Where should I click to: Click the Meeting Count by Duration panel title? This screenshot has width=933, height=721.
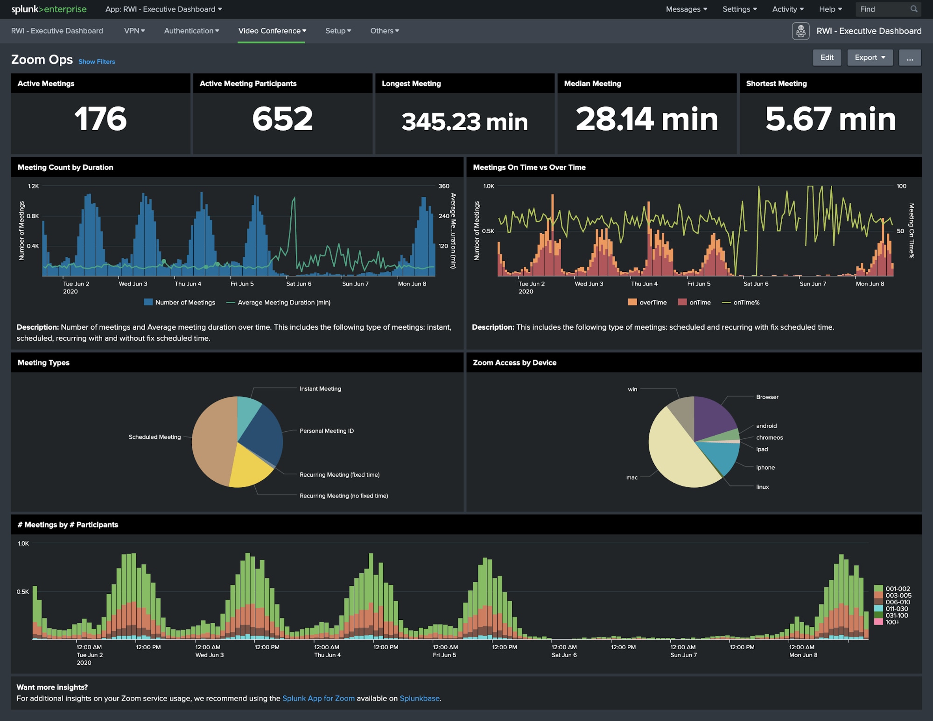[x=65, y=167]
